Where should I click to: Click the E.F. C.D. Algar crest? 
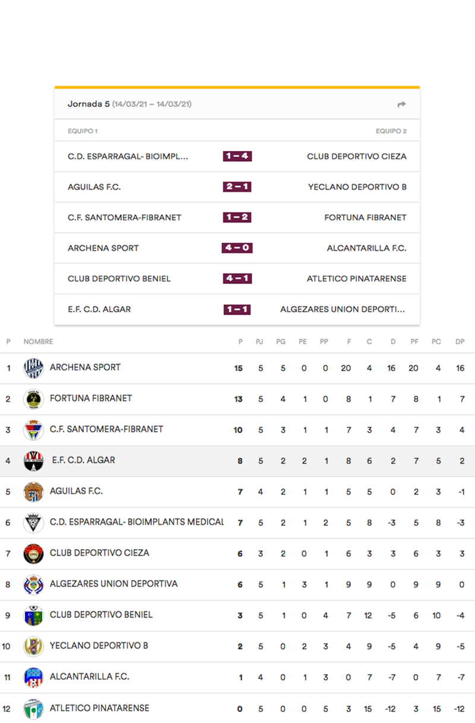[x=33, y=461]
